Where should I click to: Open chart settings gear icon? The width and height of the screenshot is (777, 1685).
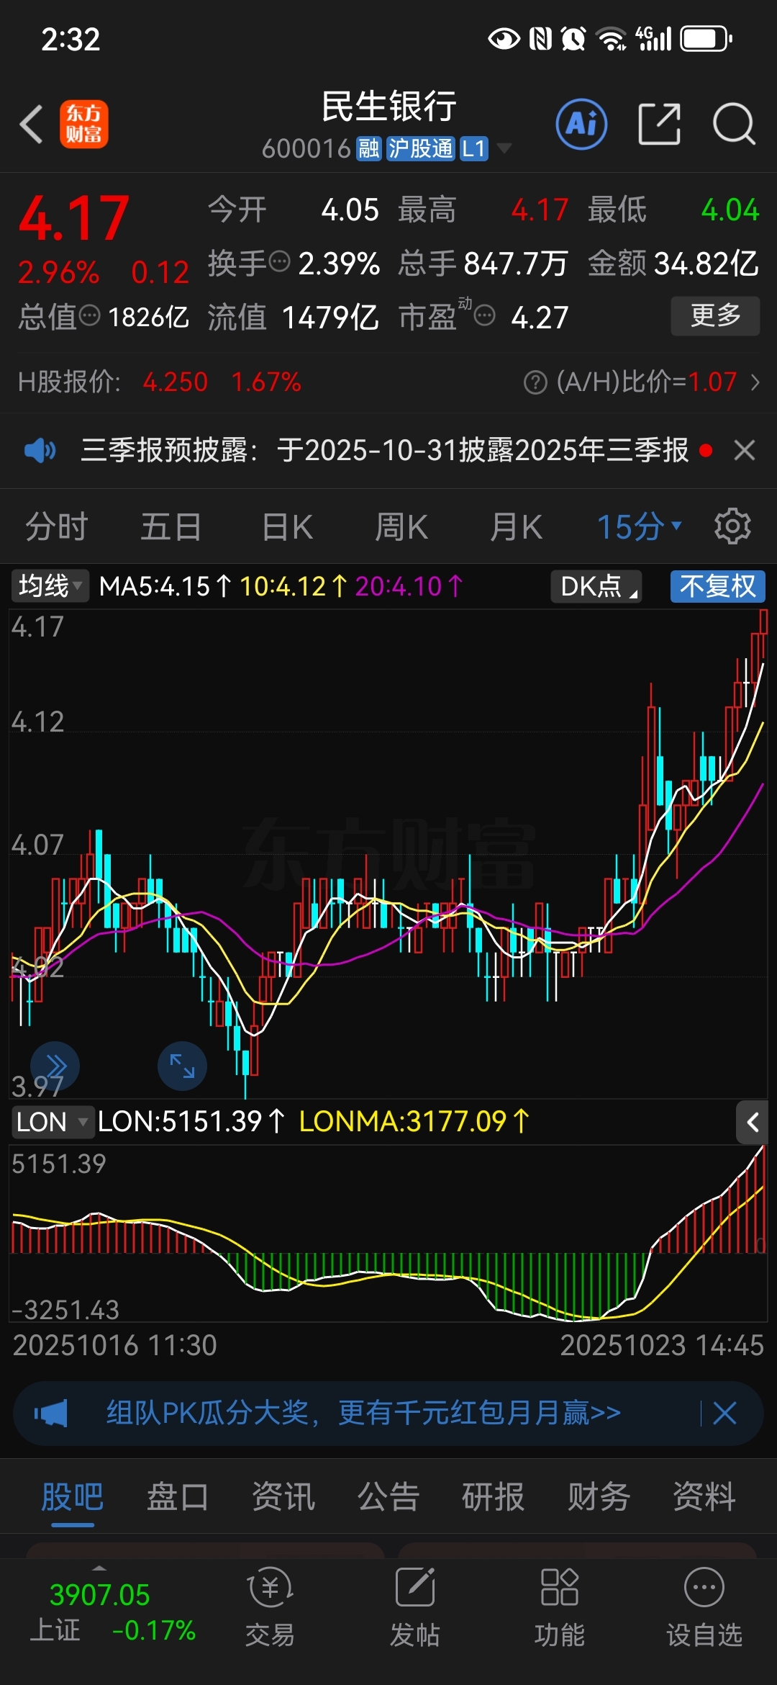pyautogui.click(x=732, y=526)
